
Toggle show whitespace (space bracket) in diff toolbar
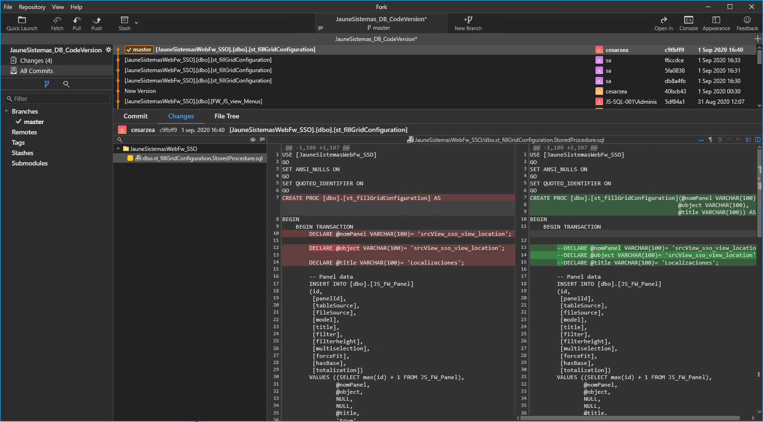click(701, 140)
